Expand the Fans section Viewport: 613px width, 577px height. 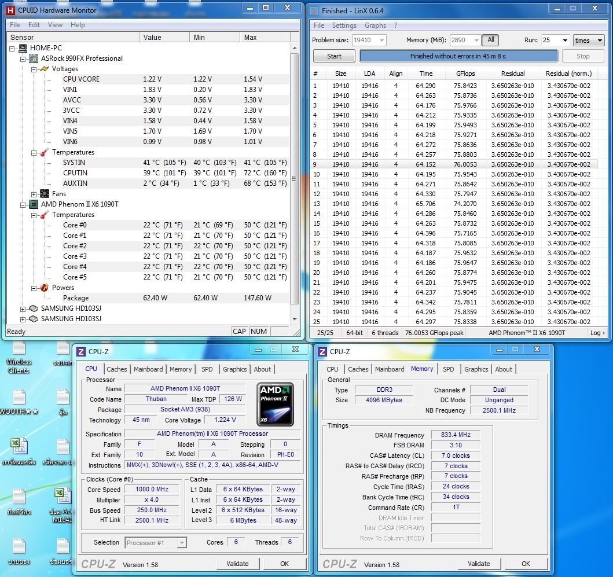[x=34, y=194]
